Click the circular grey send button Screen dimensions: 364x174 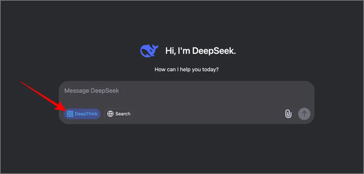[304, 114]
